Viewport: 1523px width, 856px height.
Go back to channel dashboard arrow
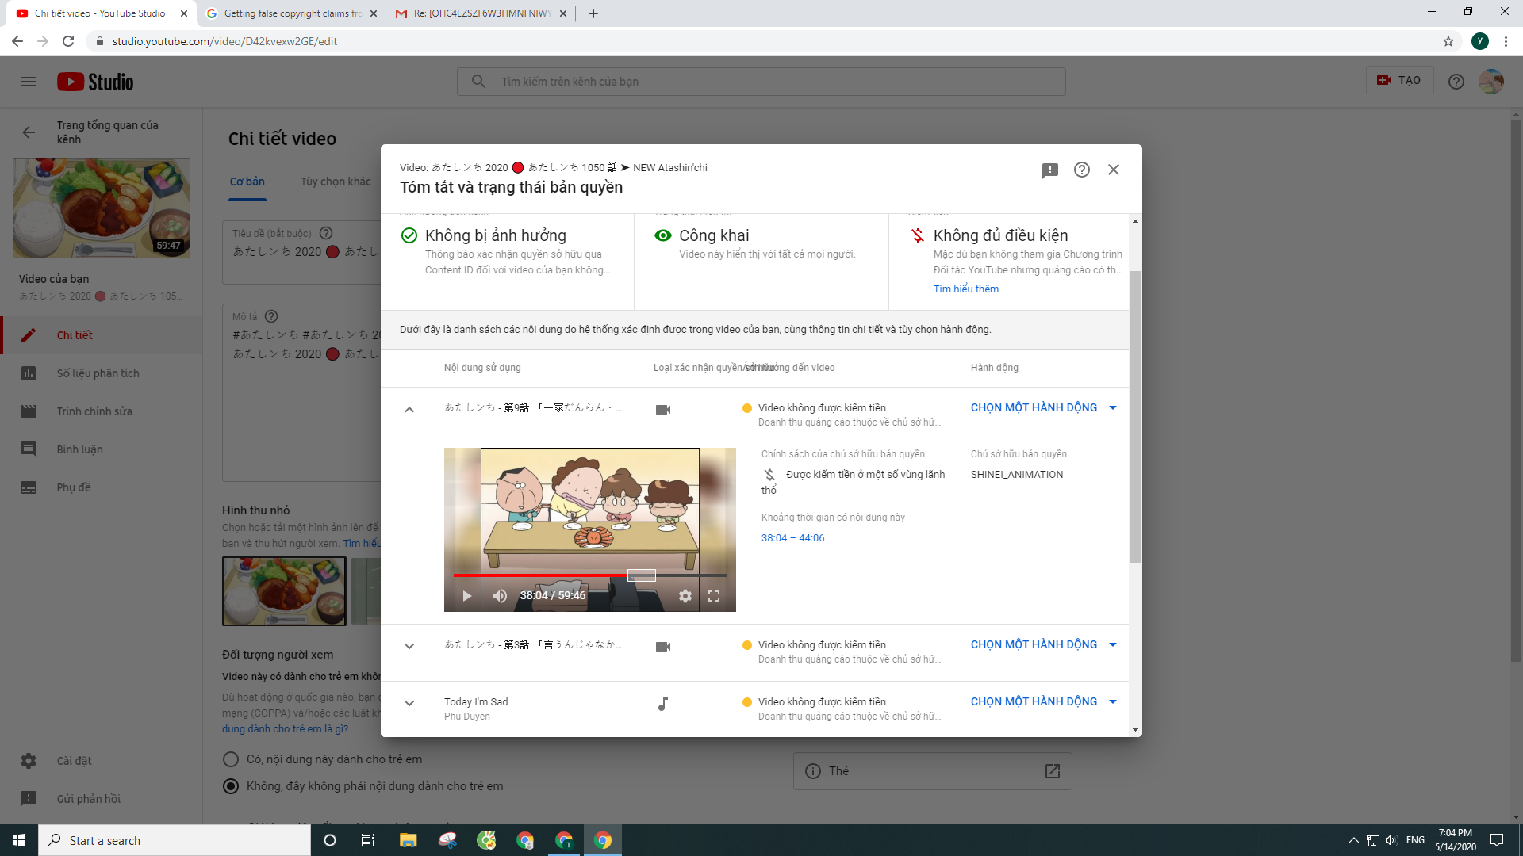(29, 132)
